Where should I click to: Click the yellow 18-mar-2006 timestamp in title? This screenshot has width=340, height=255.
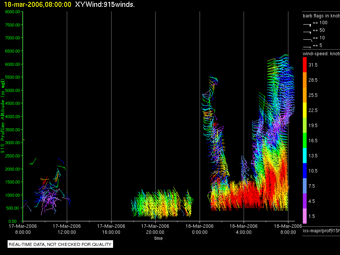pyautogui.click(x=38, y=5)
